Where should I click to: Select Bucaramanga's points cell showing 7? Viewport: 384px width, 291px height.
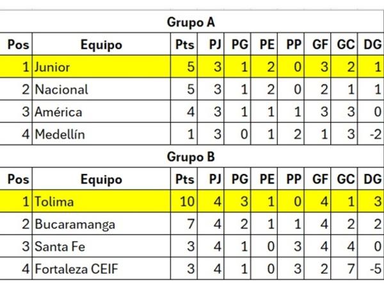[186, 224]
